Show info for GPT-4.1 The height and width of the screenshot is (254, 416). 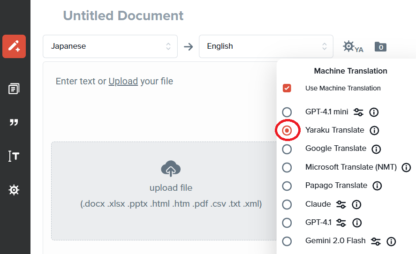pos(357,223)
